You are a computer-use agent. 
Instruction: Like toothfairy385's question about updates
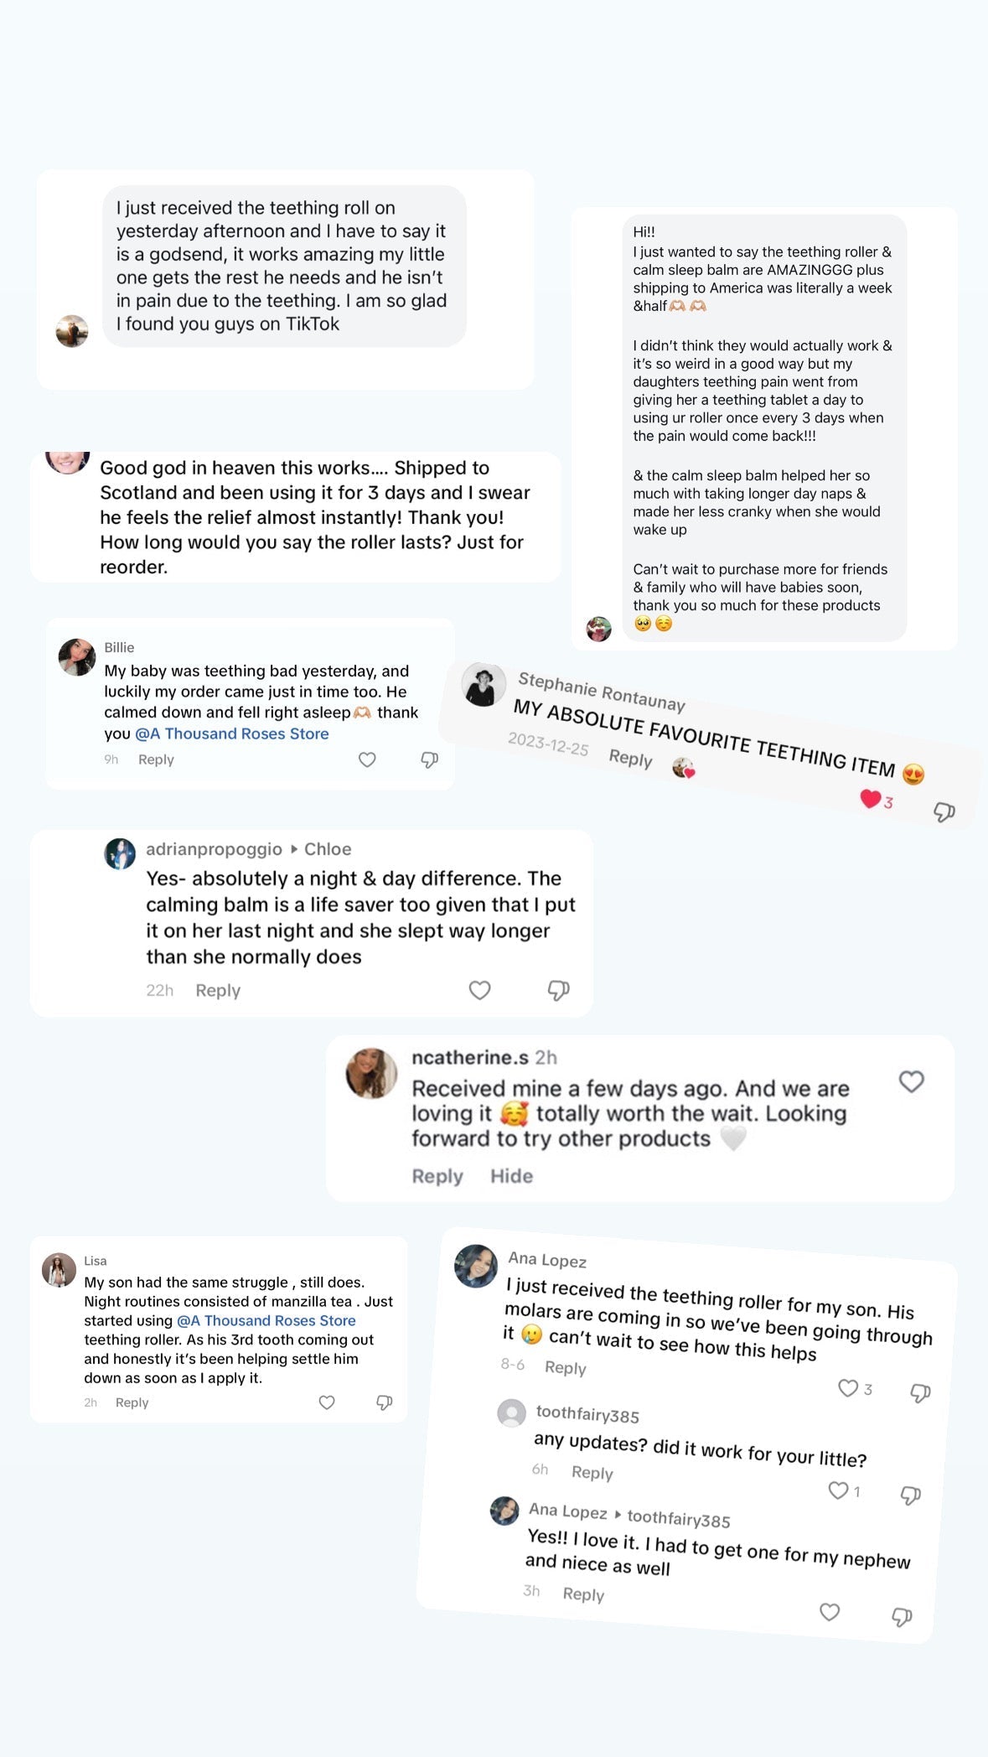click(x=837, y=1490)
